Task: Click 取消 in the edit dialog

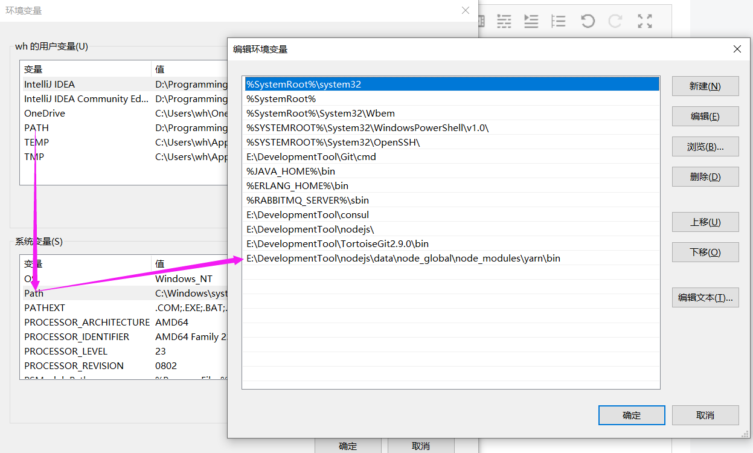Action: pos(705,415)
